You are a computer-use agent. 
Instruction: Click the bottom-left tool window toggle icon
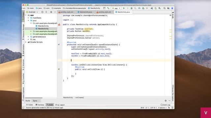23,108
